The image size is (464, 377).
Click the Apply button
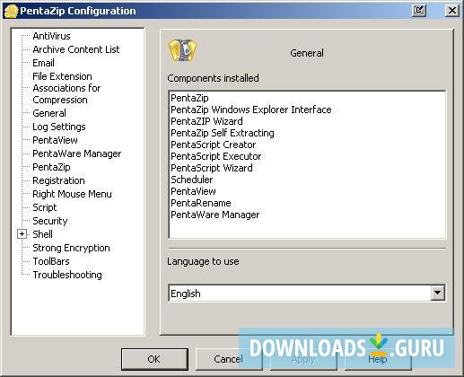pos(303,359)
